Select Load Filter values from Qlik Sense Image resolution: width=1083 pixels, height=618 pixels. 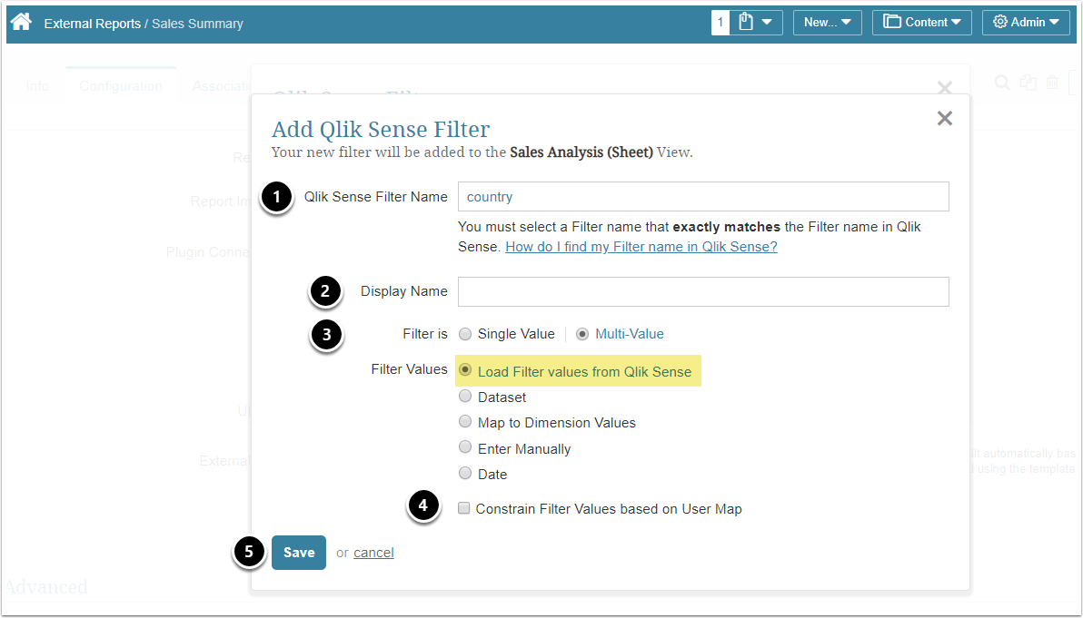pos(465,369)
